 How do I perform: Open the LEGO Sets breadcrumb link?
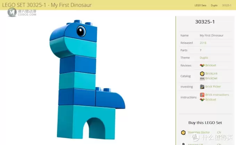(200, 5)
